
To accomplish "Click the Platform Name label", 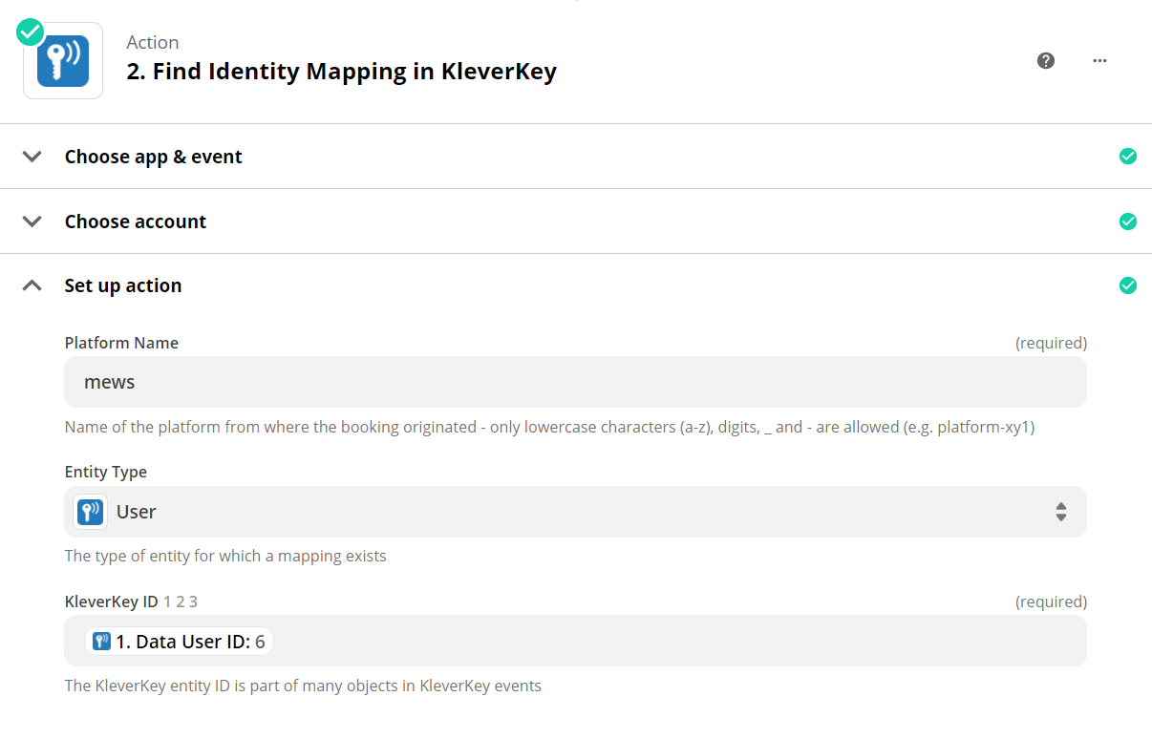I will [x=121, y=343].
